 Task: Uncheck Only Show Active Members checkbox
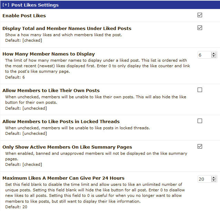pos(200,146)
